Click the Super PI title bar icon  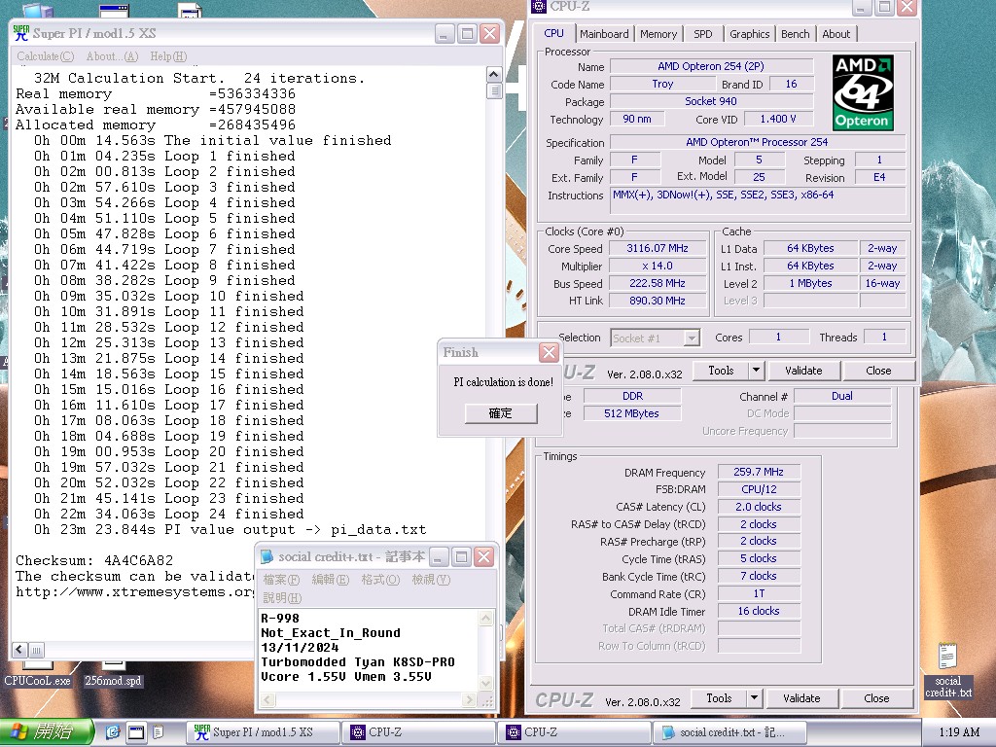(21, 33)
